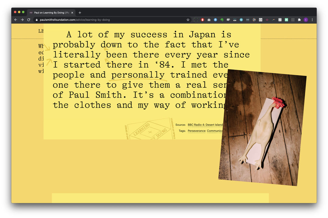Open the Communication tag link

coord(215,131)
